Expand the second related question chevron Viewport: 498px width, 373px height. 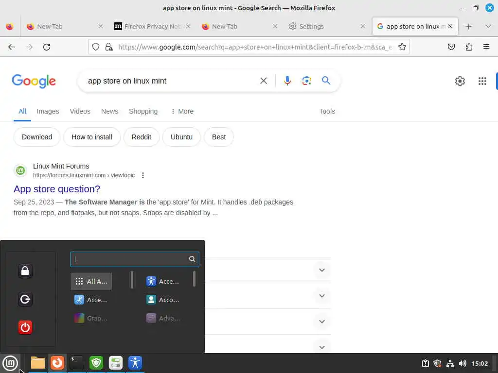click(x=322, y=296)
